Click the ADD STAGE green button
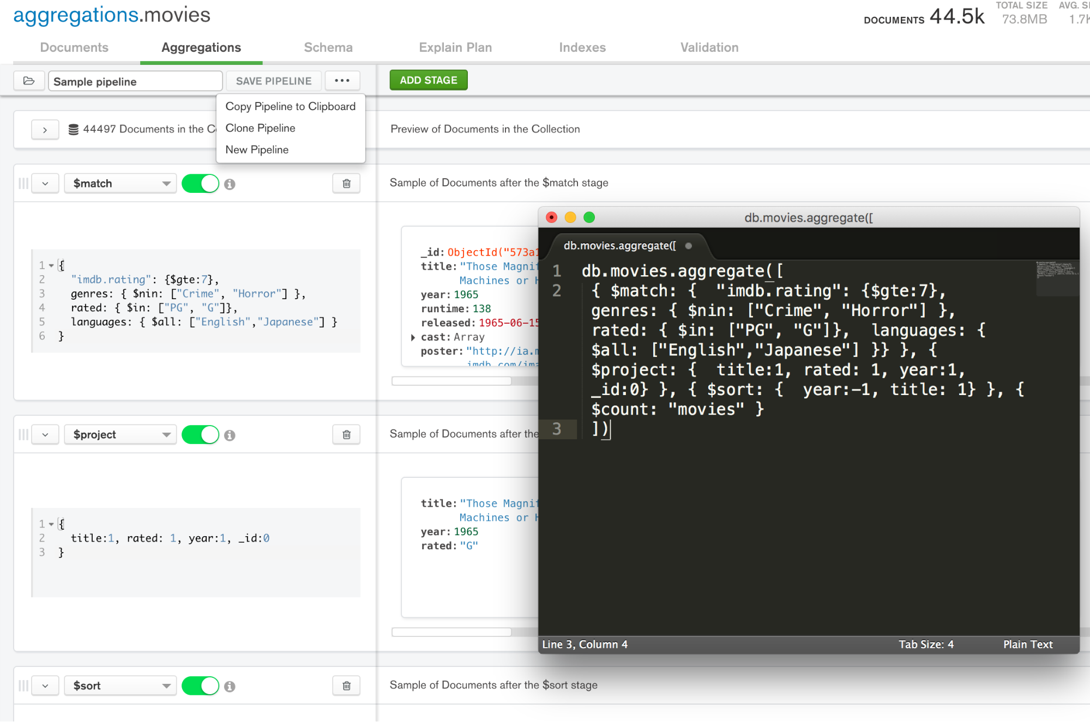 click(x=427, y=80)
